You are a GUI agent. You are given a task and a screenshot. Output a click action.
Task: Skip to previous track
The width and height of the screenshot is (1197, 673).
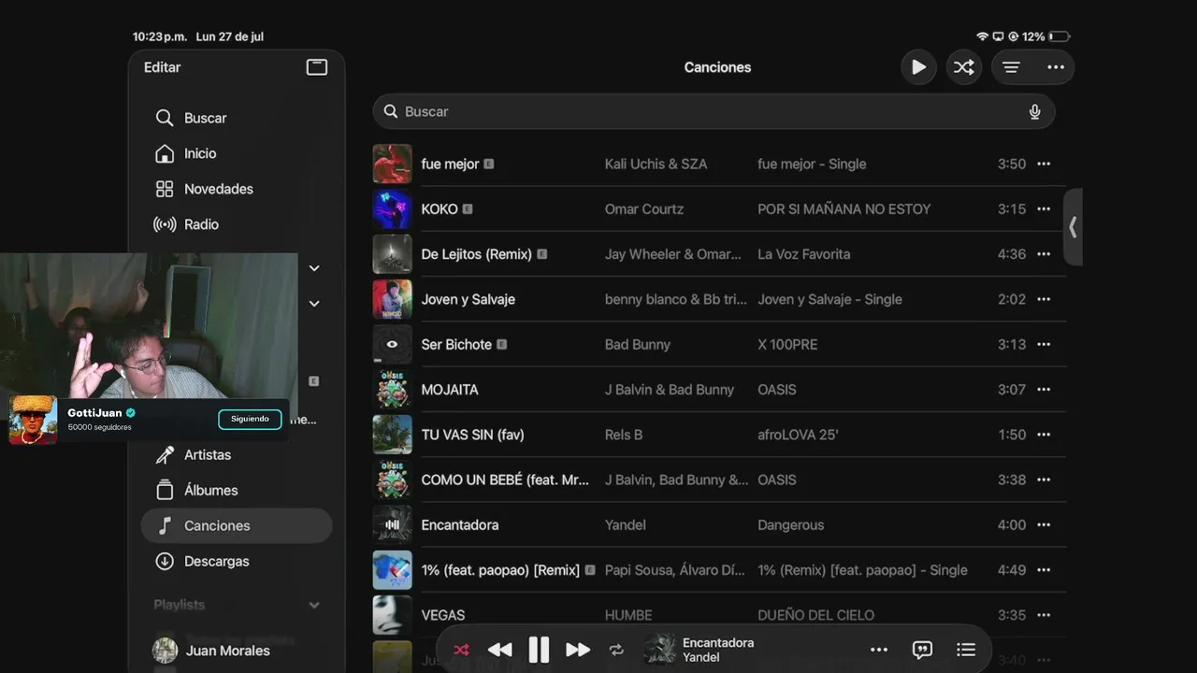(500, 650)
